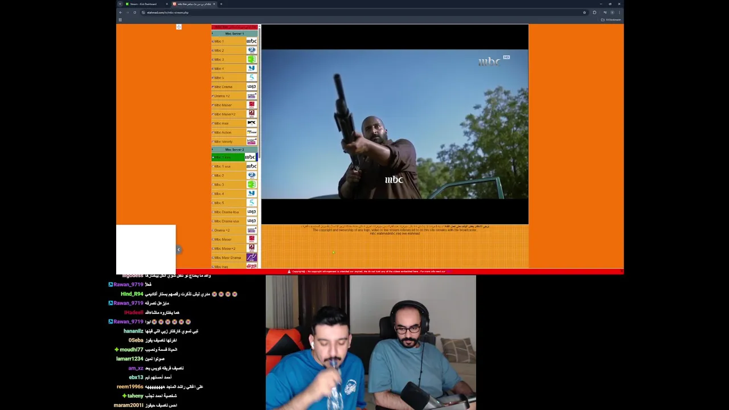Go back using the browser back arrow
729x410 pixels.
point(120,13)
